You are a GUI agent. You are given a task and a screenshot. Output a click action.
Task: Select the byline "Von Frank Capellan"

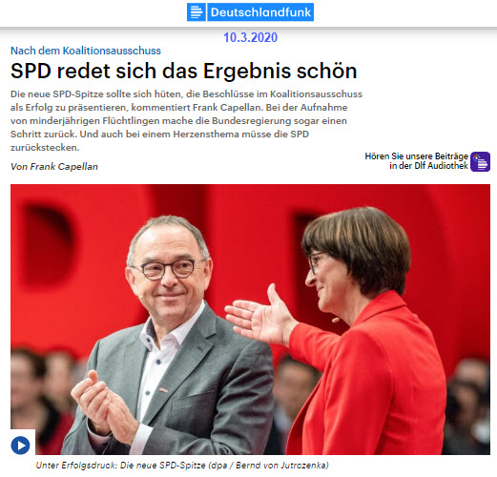pos(54,167)
